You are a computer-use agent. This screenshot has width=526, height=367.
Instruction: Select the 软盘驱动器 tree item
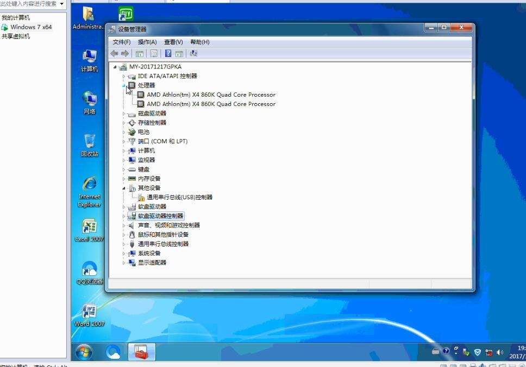click(x=152, y=207)
